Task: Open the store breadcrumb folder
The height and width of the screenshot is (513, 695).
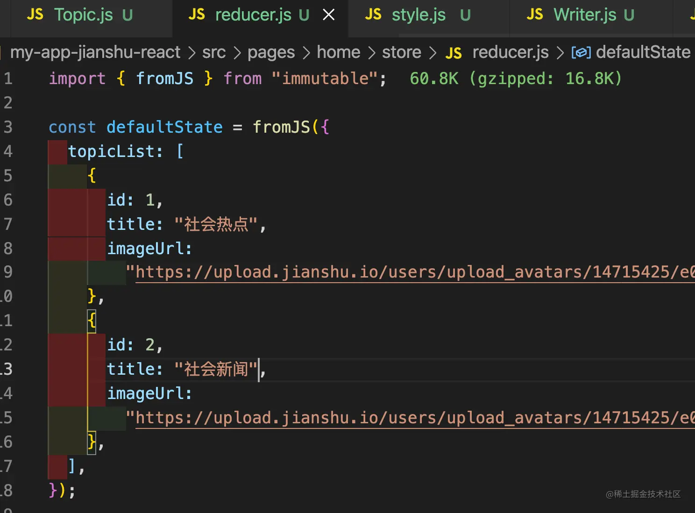Action: (x=402, y=52)
